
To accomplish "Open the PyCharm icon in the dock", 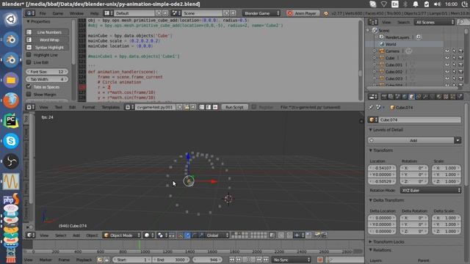I will 11,120.
